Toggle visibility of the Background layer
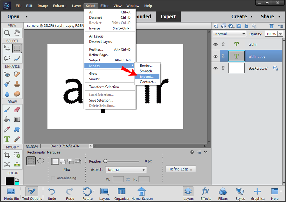The height and width of the screenshot is (202, 286). (216, 68)
